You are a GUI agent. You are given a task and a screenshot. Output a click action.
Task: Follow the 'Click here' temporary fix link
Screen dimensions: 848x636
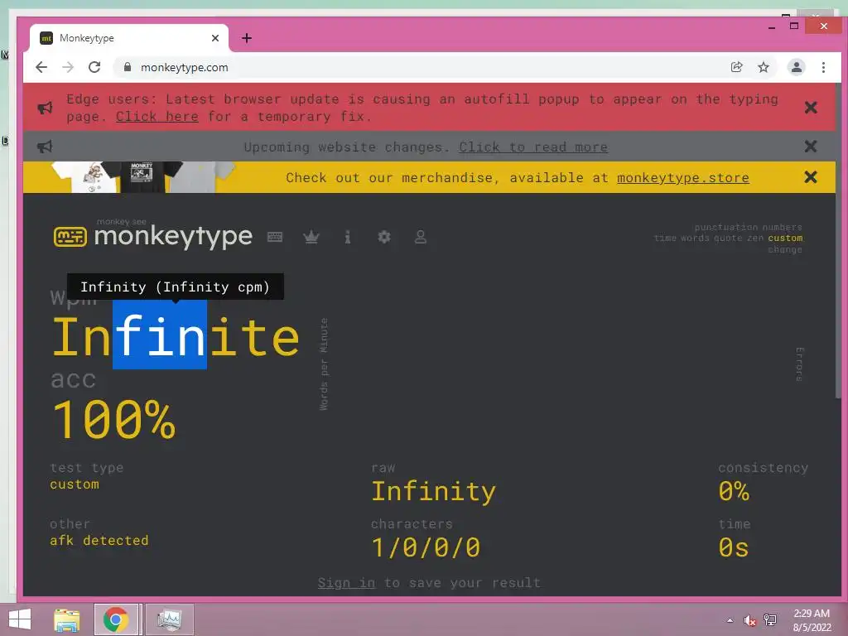157,116
